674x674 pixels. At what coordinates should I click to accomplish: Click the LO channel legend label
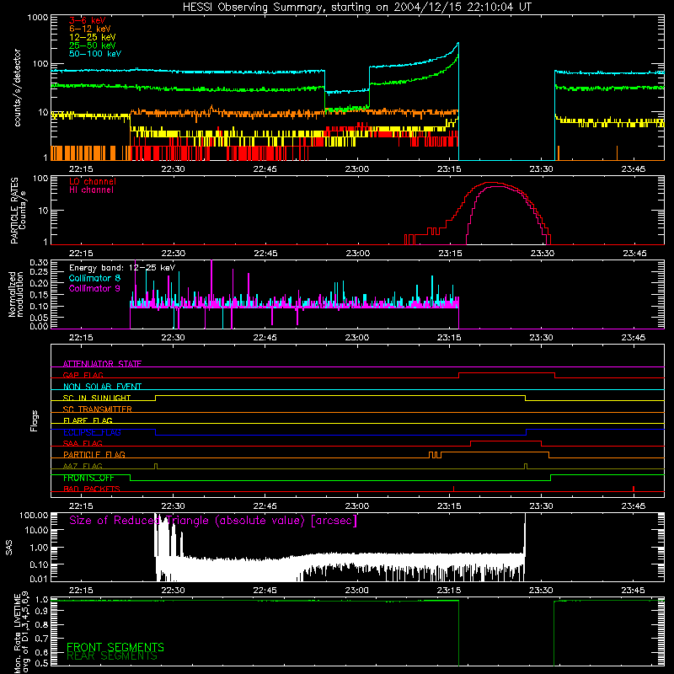pos(93,181)
